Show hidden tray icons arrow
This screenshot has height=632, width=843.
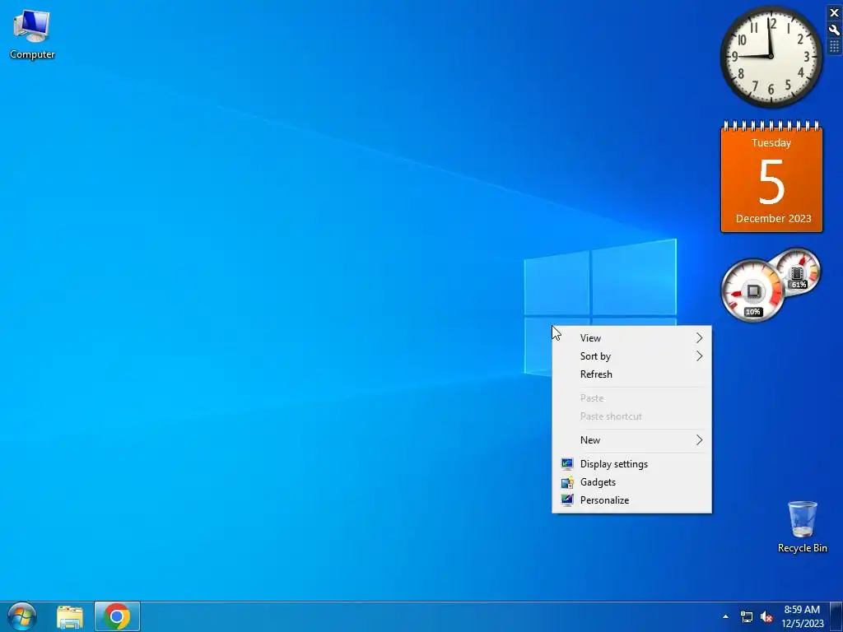tap(725, 616)
